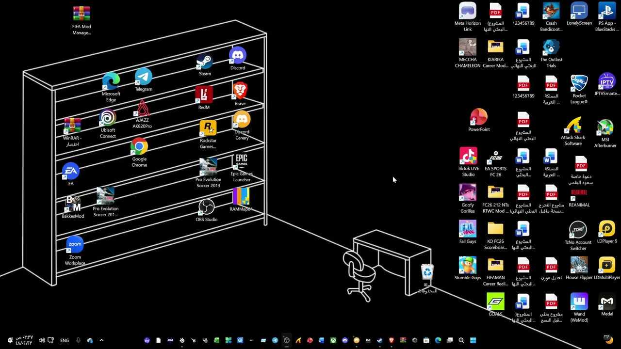
Task: Select the Meta Horizon Link icon
Action: (468, 17)
